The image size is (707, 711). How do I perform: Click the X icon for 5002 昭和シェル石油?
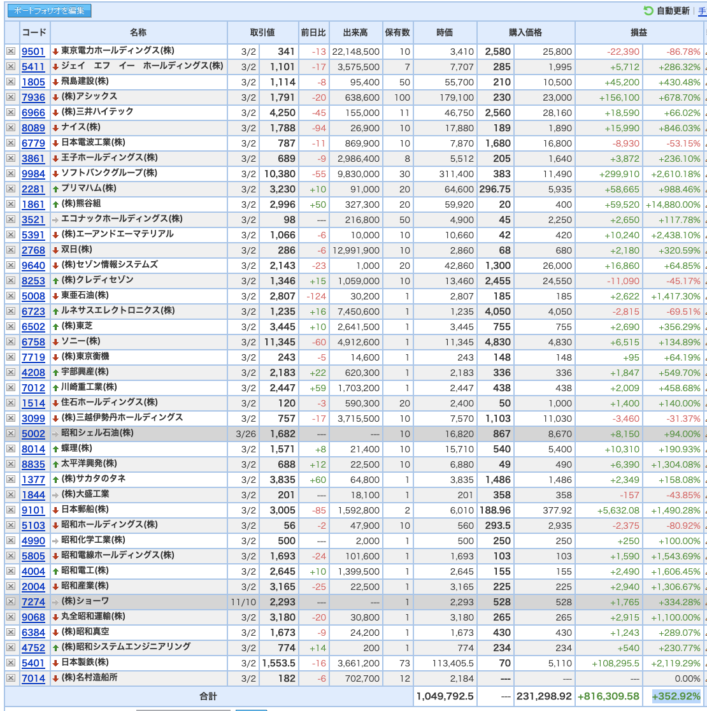(11, 433)
